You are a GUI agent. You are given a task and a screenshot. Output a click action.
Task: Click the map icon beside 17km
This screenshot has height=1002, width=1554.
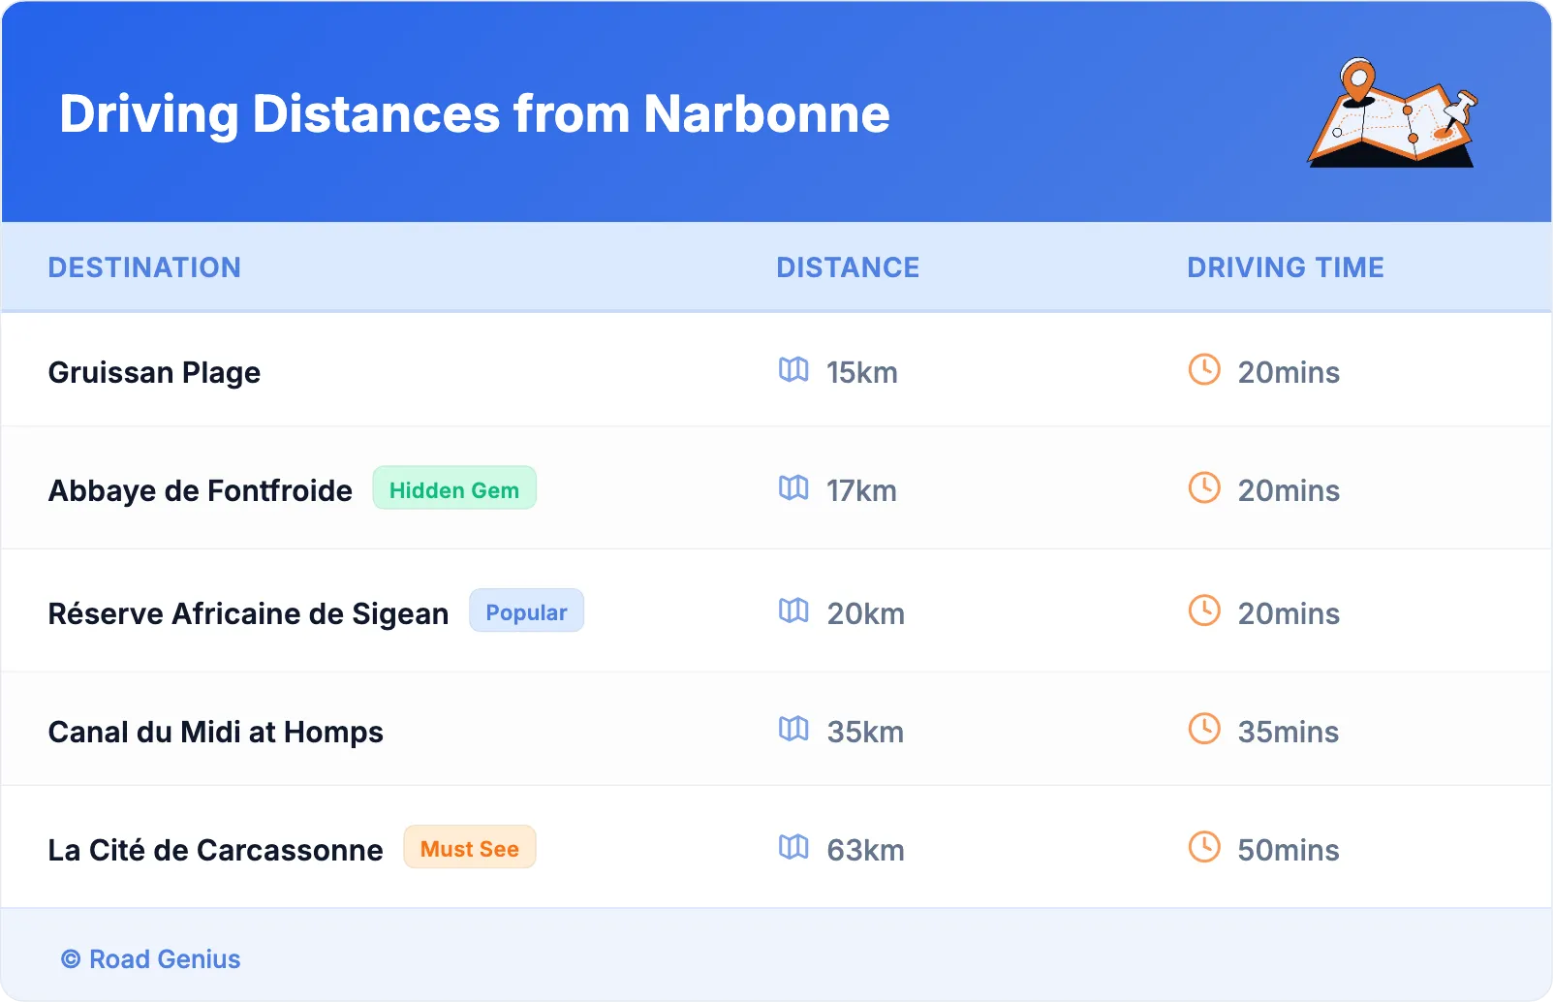(793, 487)
